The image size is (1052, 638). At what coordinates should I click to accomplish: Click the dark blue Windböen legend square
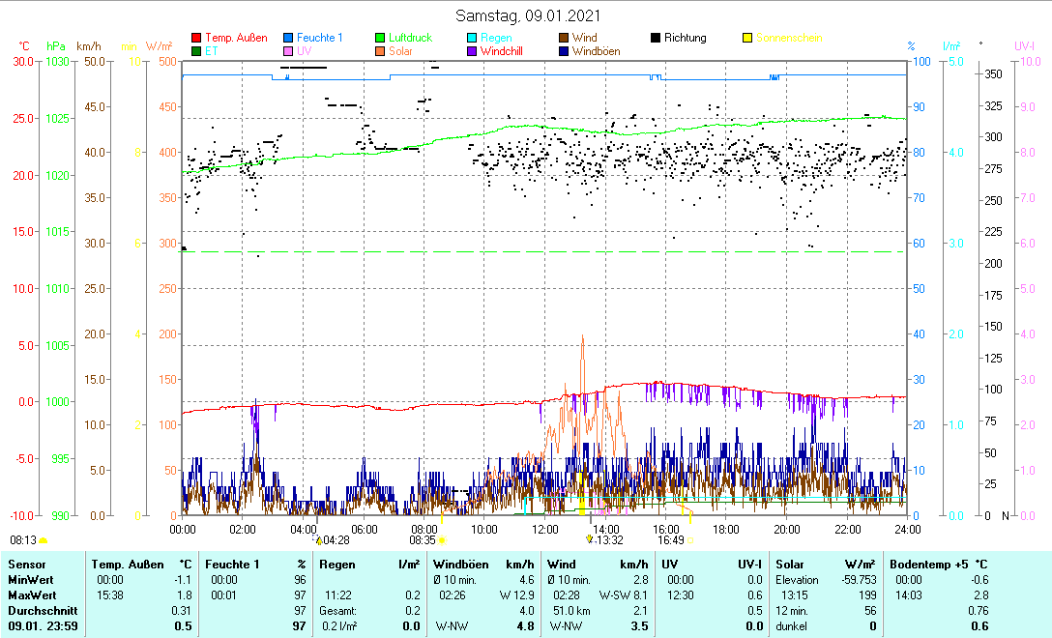(x=564, y=51)
